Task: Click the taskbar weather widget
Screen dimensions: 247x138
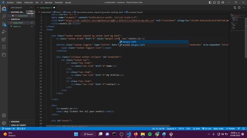Action: pyautogui.click(x=9, y=134)
